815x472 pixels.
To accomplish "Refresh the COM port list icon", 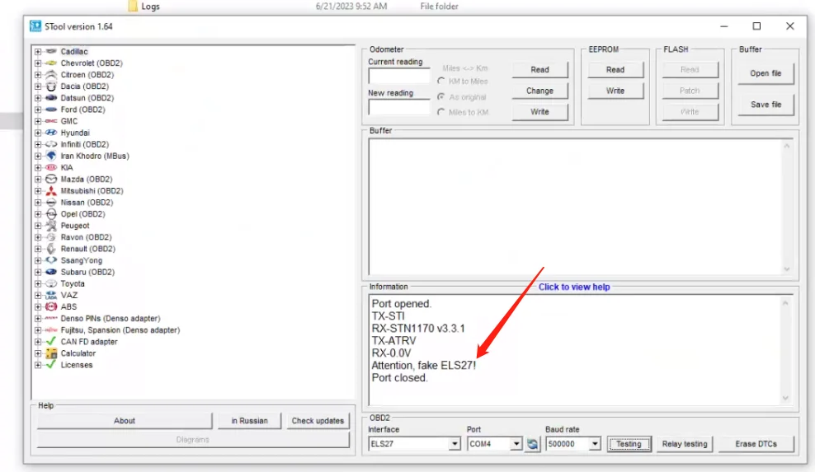I will pos(532,444).
